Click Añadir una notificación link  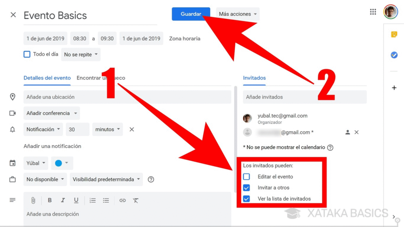[x=52, y=146]
